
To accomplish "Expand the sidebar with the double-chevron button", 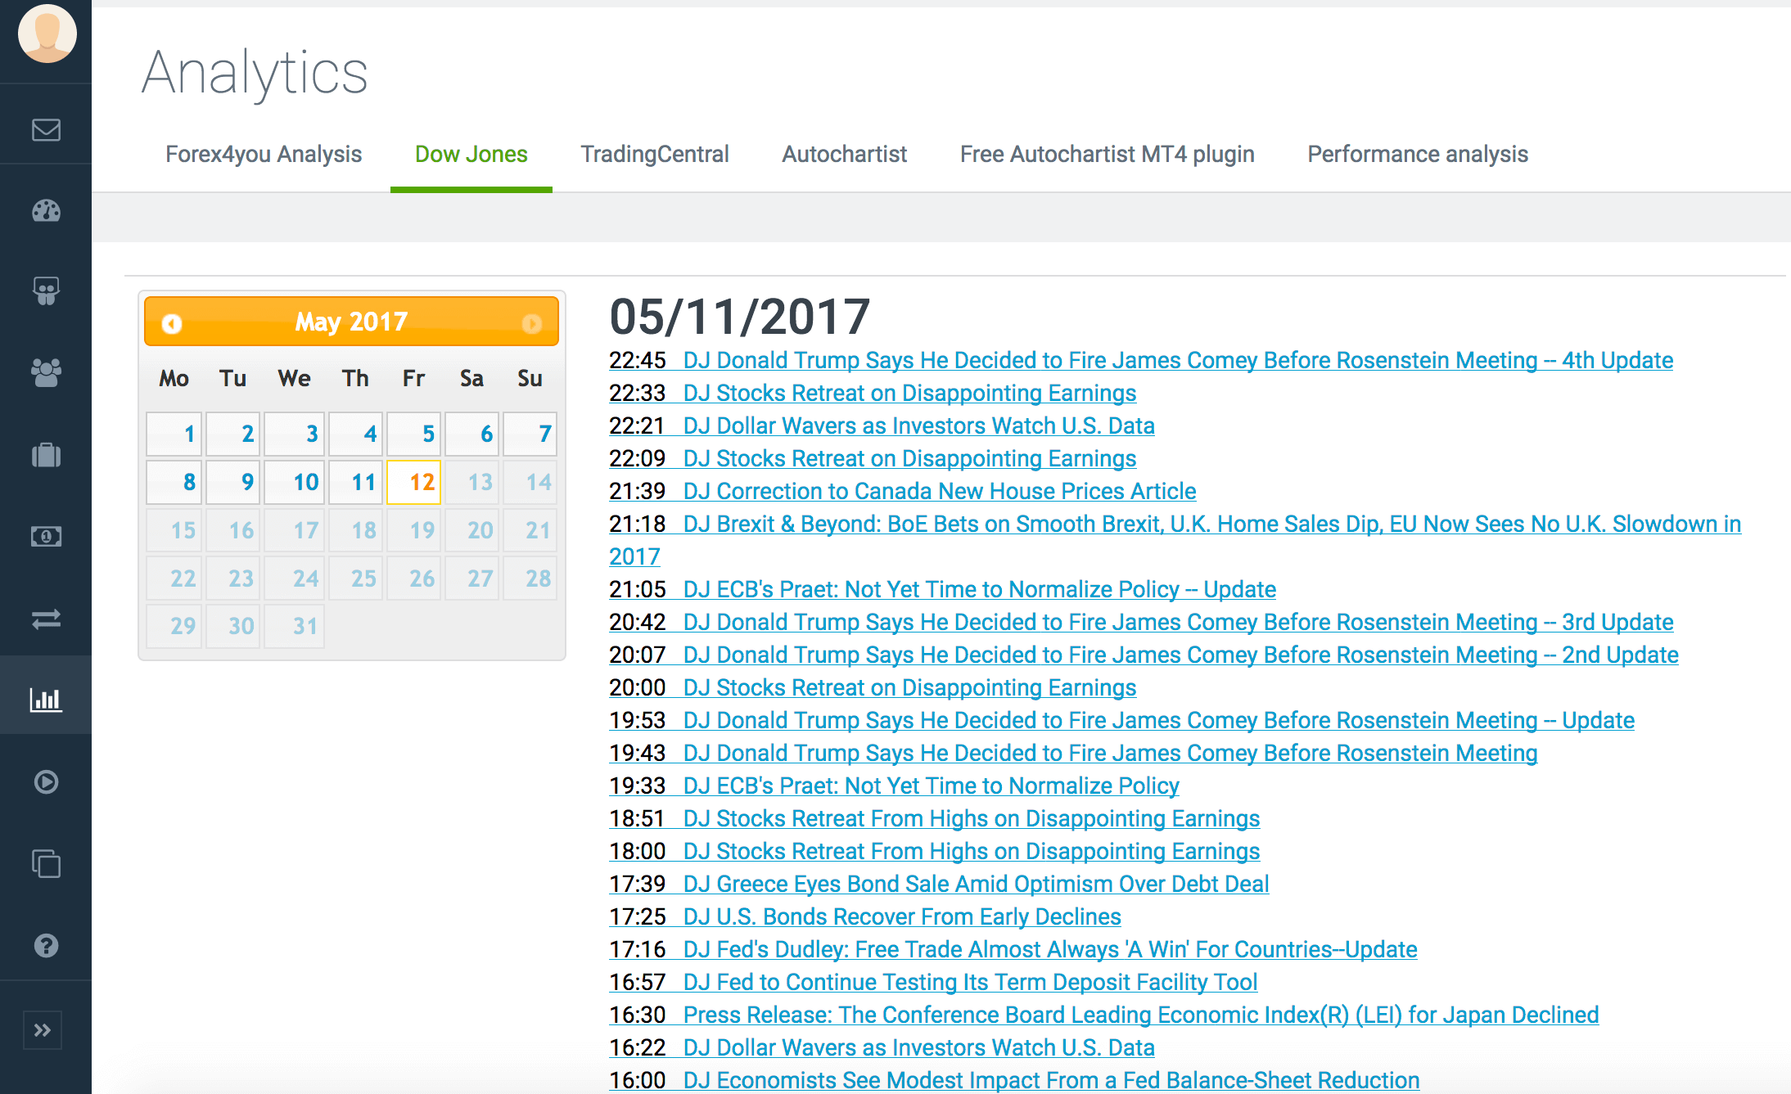I will tap(45, 1030).
